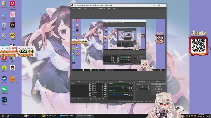This screenshot has width=211, height=118.
Task: Toggle visibility of Live 2D source
Action: 103,92
